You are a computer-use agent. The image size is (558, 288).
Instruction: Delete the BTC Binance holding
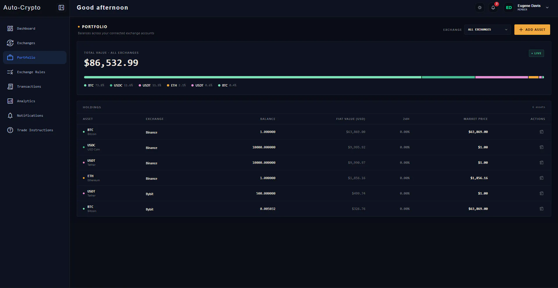coord(541,132)
